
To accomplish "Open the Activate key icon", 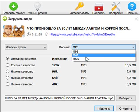I will click(79, 6).
